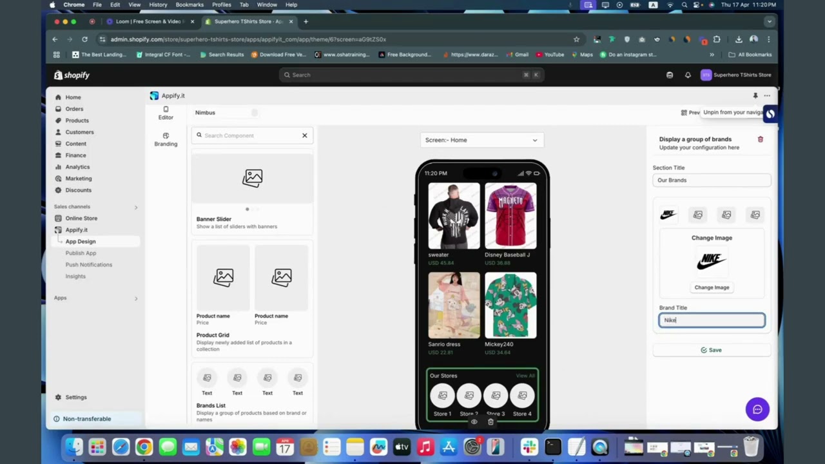The width and height of the screenshot is (825, 464).
Task: Open Analytics in Shopify sidebar
Action: [77, 167]
